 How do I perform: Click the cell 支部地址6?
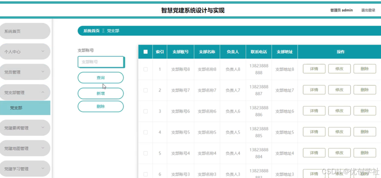(284, 111)
